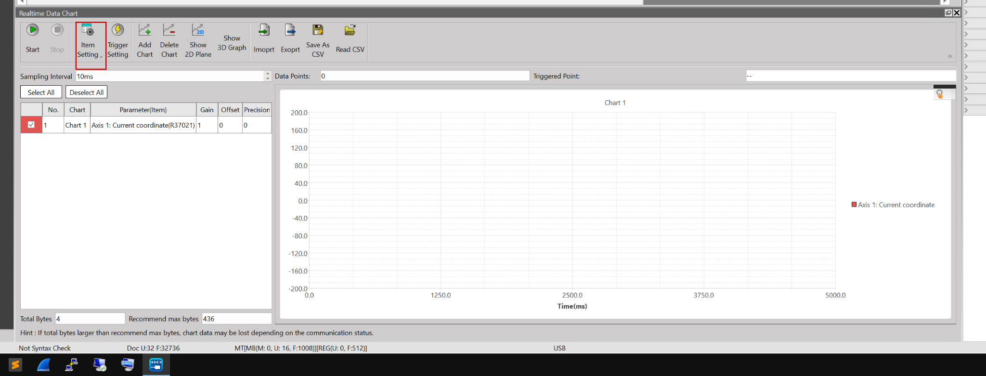This screenshot has height=376, width=986.
Task: Click the red Axis 1 legend swatch
Action: (x=854, y=205)
